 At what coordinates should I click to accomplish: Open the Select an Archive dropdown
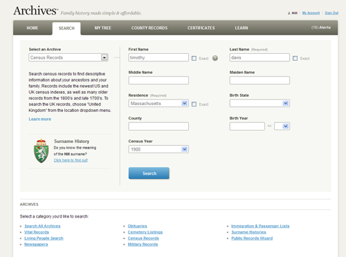pos(69,57)
